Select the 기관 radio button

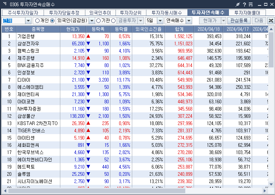point(98,21)
